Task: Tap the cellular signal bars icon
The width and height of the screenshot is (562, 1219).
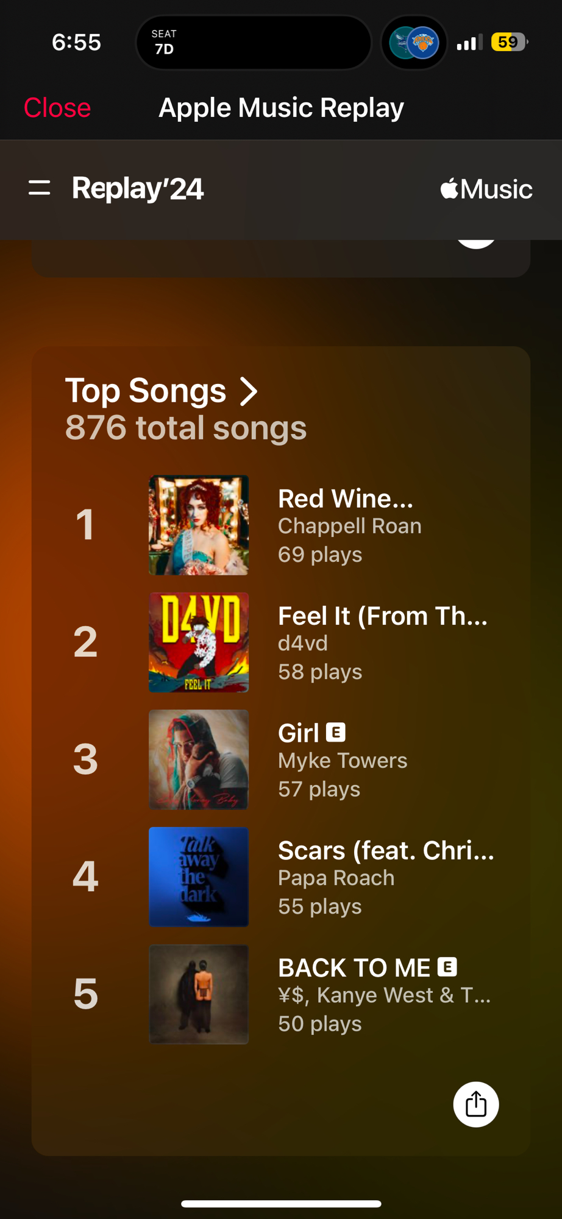Action: tap(469, 43)
